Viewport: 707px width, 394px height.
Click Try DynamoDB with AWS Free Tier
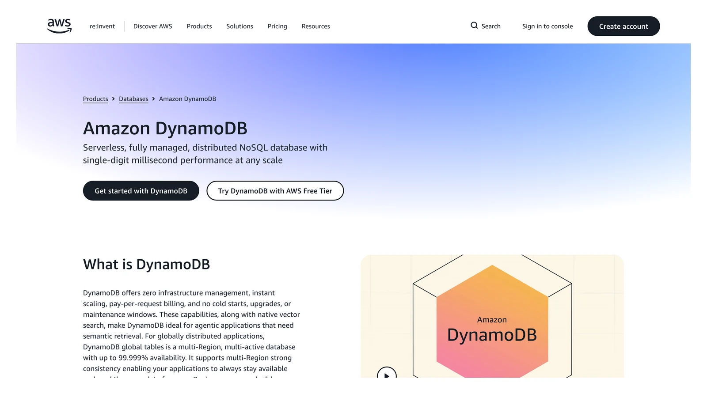click(x=275, y=191)
